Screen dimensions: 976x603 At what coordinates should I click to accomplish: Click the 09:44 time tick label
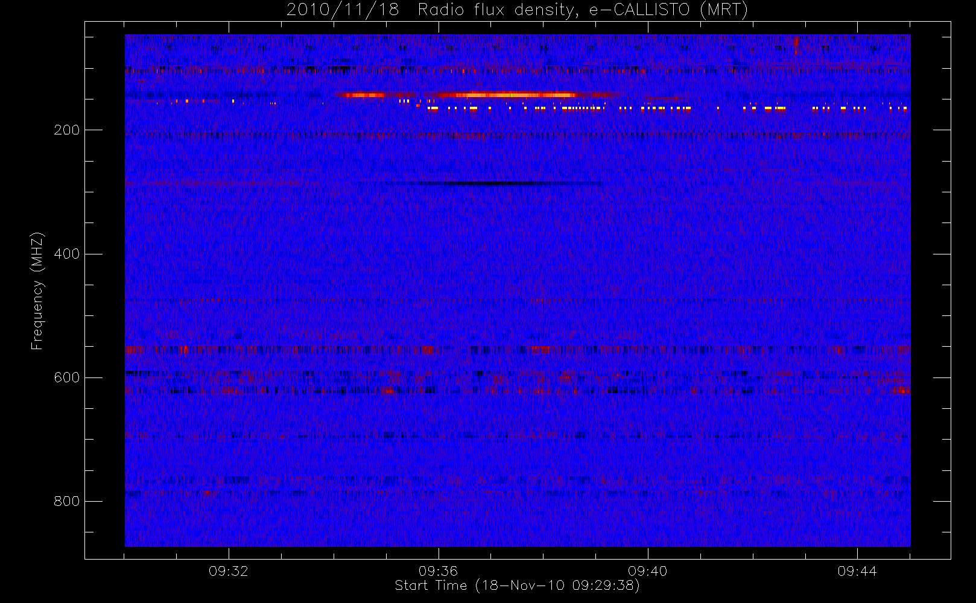pos(857,571)
